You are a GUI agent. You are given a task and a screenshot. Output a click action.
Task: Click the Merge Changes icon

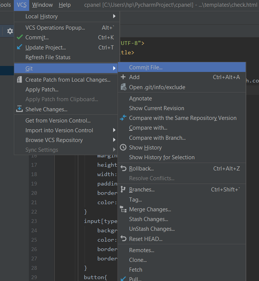tap(123, 209)
